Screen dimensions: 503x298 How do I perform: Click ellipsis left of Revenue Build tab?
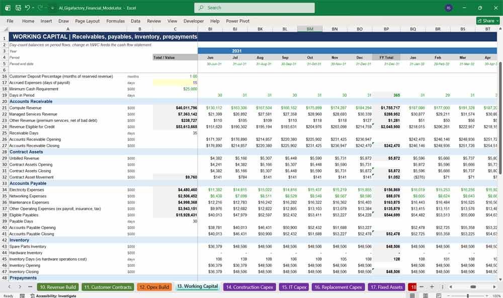tap(30, 287)
